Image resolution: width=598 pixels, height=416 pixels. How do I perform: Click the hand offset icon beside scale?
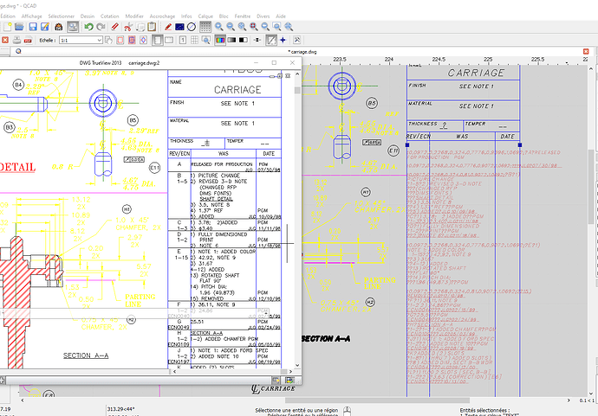pyautogui.click(x=108, y=40)
